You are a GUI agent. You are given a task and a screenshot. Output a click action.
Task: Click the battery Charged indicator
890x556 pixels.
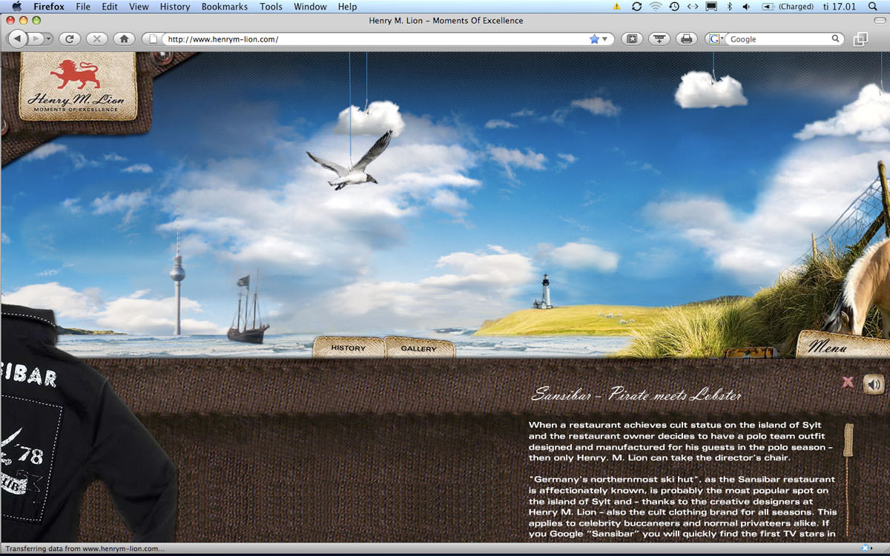pyautogui.click(x=788, y=7)
